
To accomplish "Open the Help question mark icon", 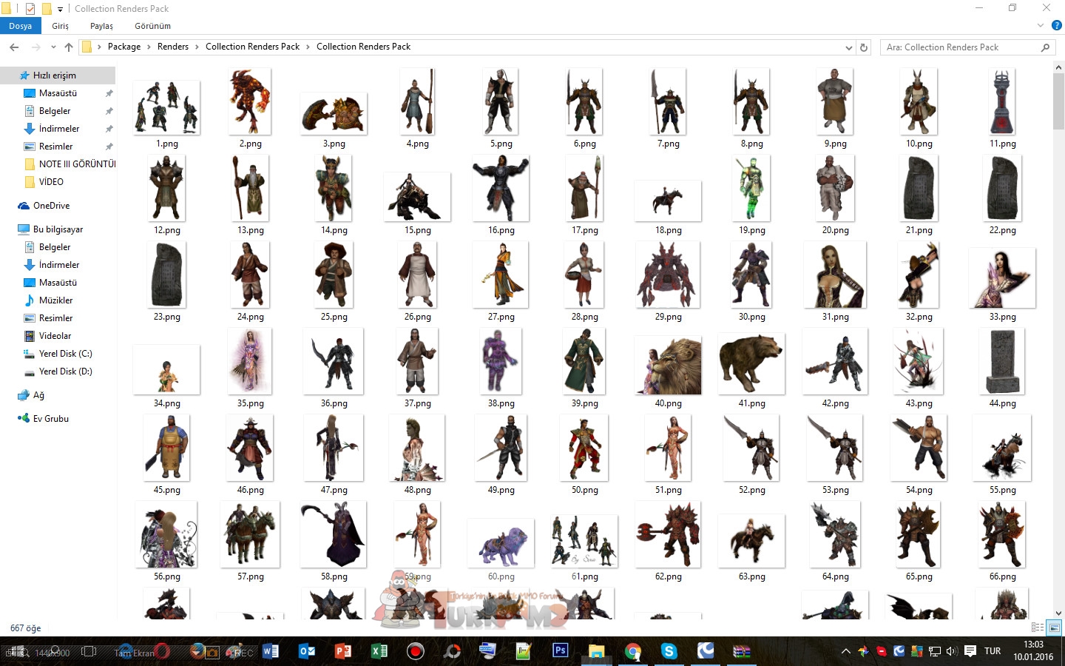I will [1057, 25].
